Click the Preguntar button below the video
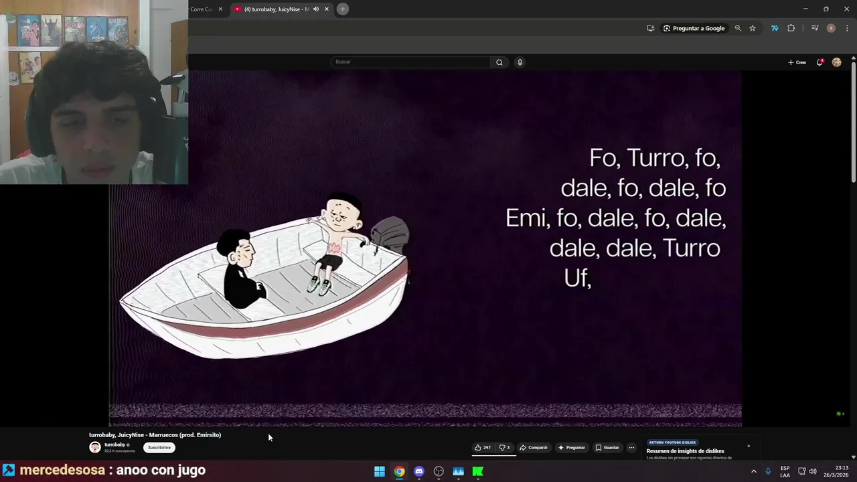The image size is (857, 482). click(571, 447)
